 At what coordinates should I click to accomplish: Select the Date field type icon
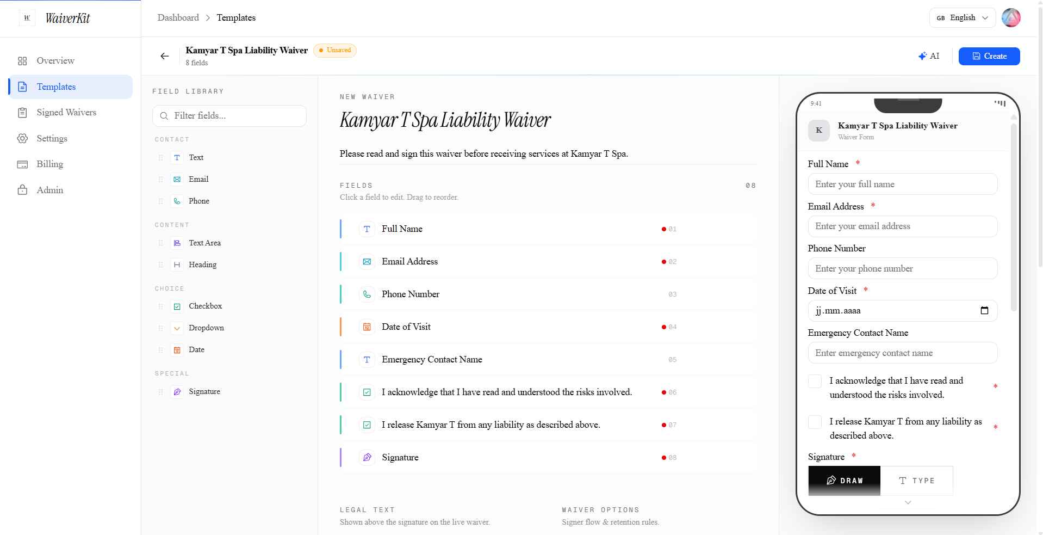pos(177,350)
